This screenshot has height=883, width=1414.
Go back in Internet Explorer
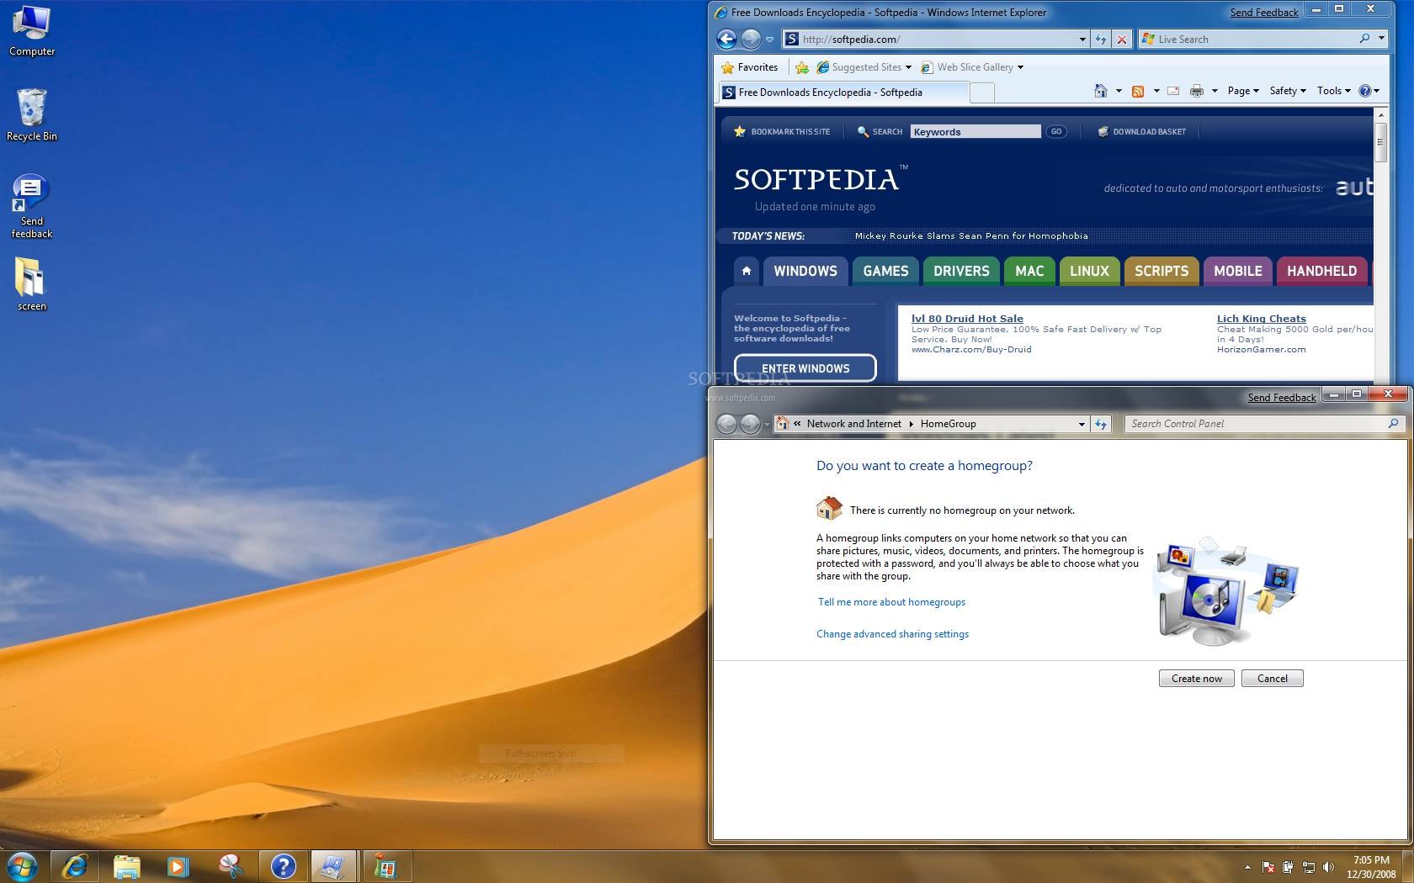click(726, 39)
